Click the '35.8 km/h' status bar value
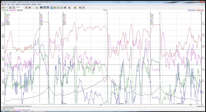This screenshot has width=206, height=112. [x=19, y=110]
